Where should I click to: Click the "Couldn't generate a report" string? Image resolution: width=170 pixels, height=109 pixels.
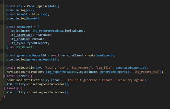[105, 80]
